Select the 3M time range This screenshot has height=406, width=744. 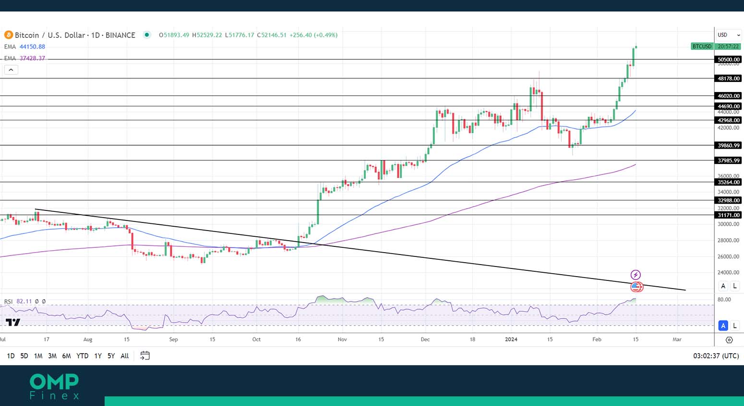(52, 356)
